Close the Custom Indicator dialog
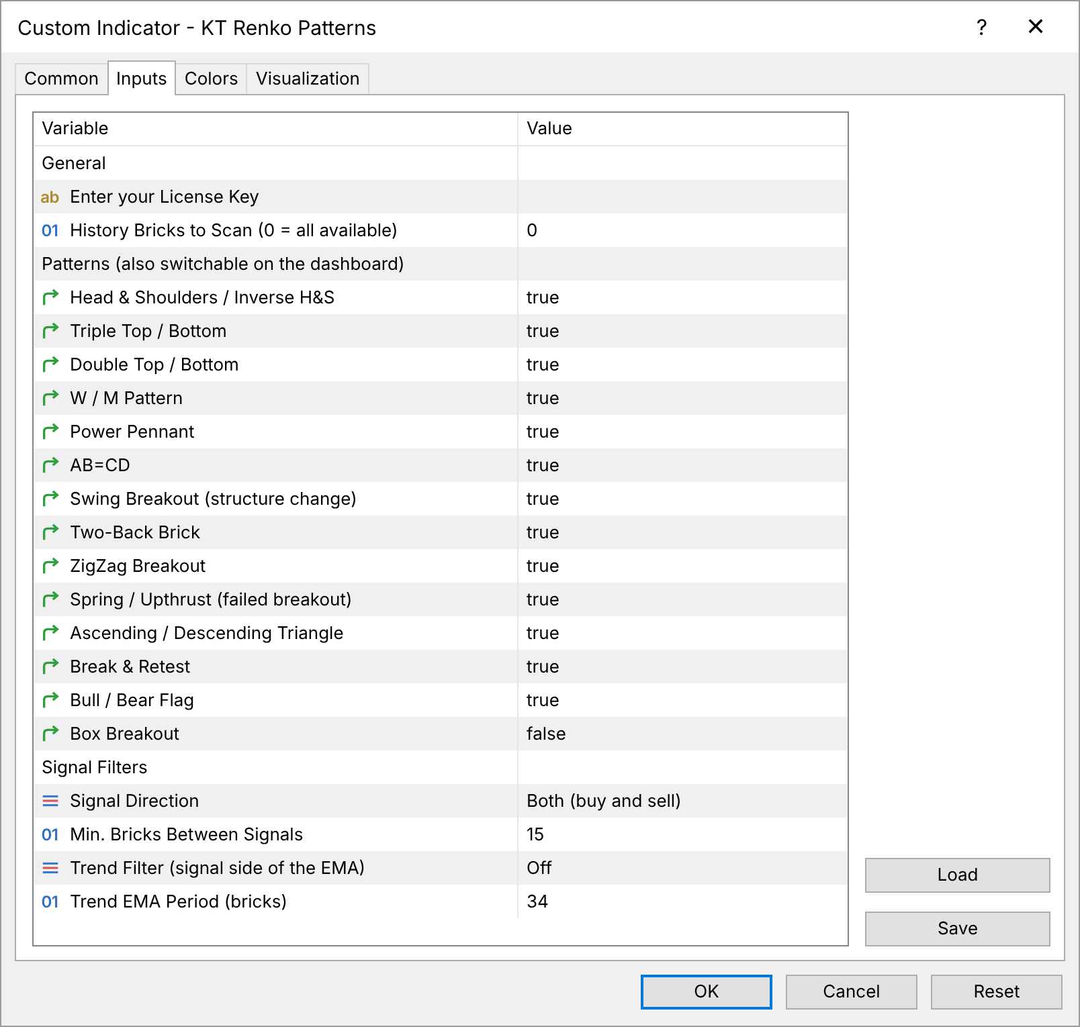The width and height of the screenshot is (1080, 1027). 1036,27
